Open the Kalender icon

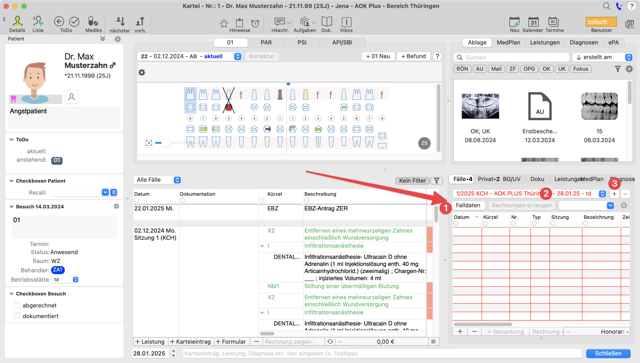[533, 21]
